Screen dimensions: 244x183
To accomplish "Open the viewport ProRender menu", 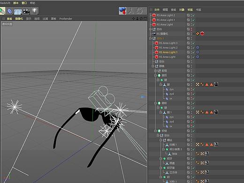I will pos(66,19).
